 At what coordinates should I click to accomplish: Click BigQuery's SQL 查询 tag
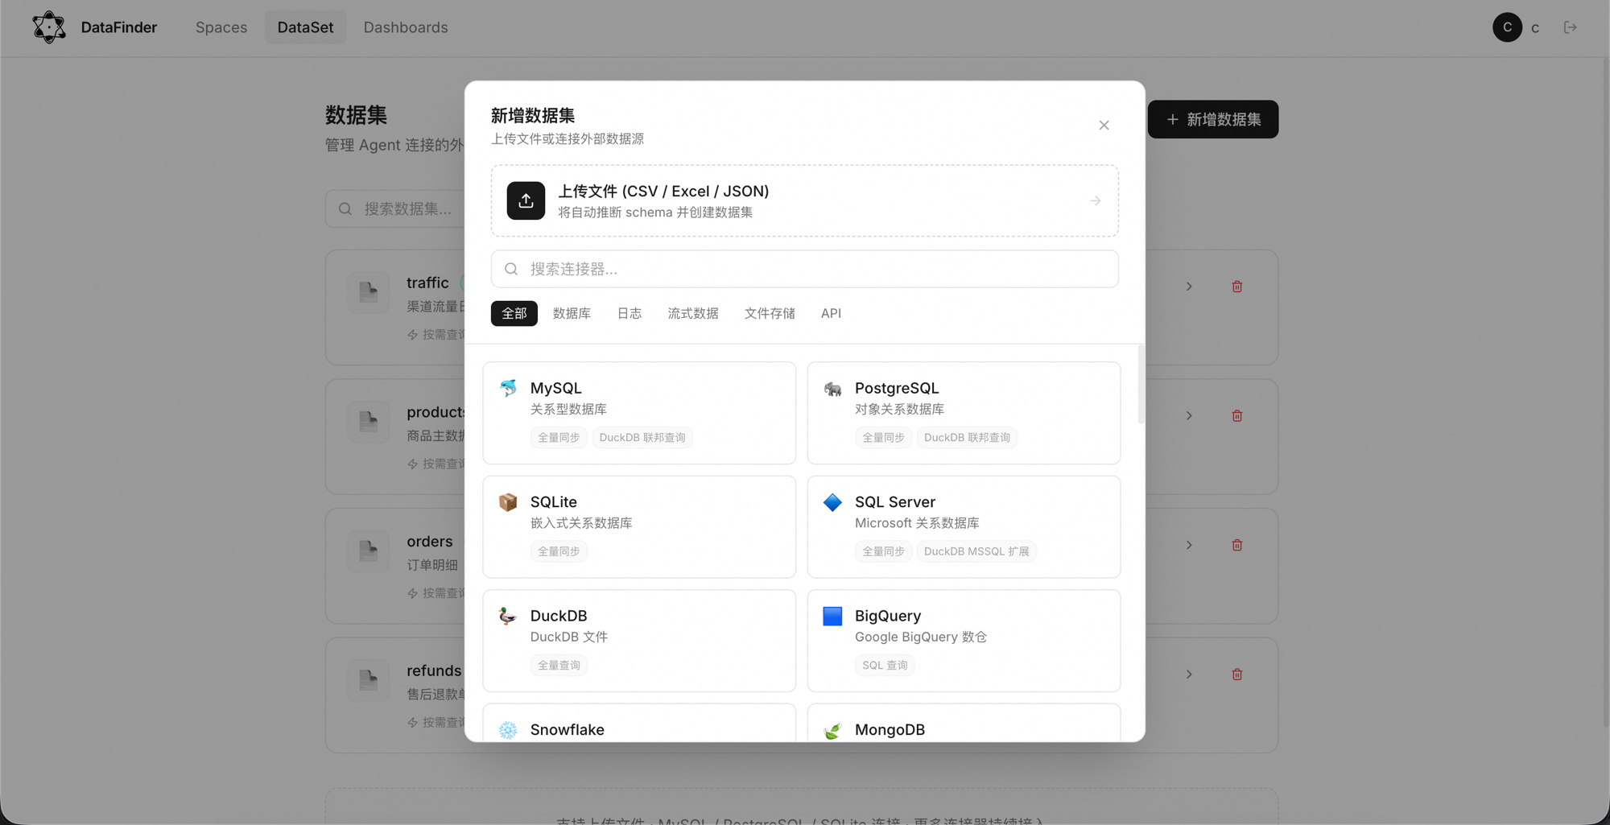(x=885, y=666)
